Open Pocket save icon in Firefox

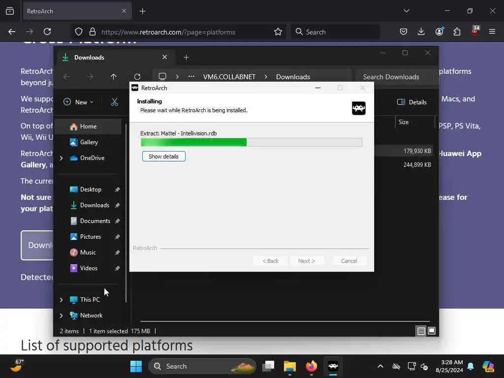click(x=404, y=31)
